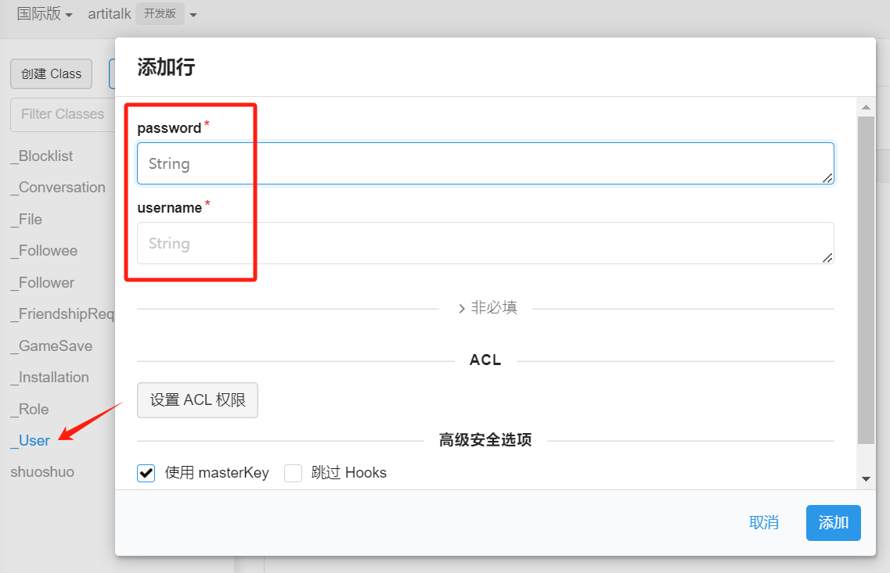Open the shuoshuo class

coord(42,472)
